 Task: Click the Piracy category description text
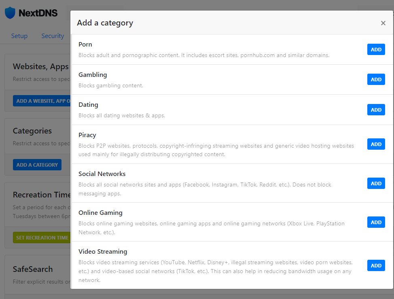click(x=216, y=150)
